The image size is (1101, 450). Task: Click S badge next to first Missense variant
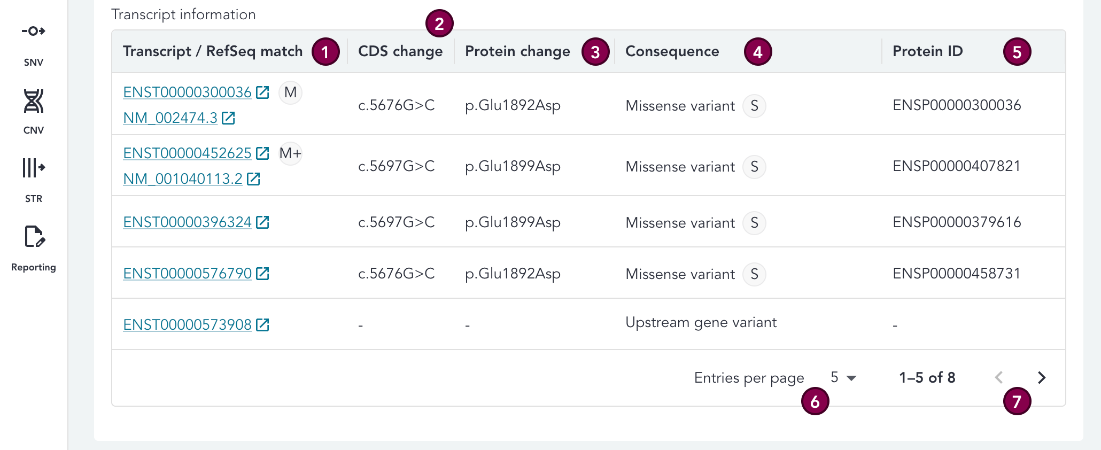pos(754,106)
